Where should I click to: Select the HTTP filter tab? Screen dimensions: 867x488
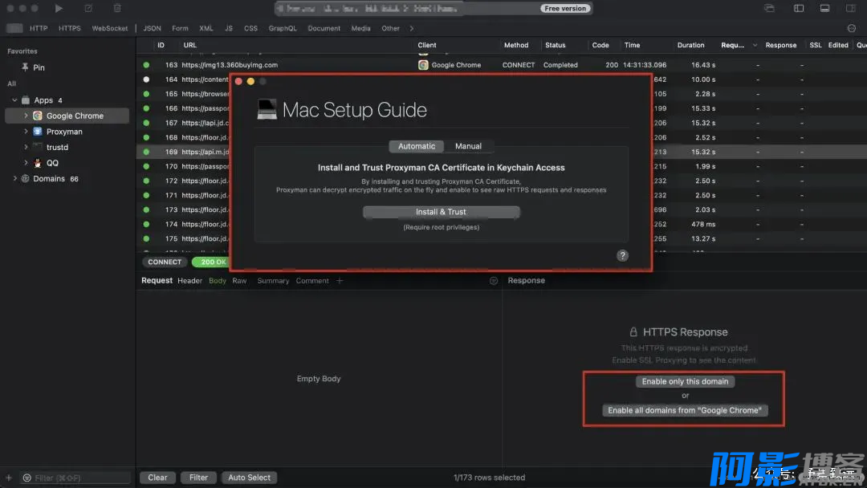click(39, 28)
